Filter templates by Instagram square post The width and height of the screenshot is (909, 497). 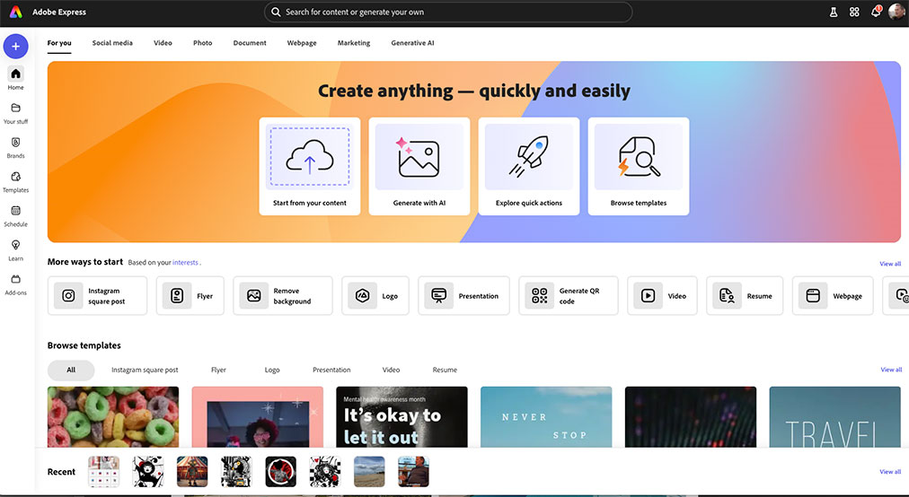[x=145, y=370]
